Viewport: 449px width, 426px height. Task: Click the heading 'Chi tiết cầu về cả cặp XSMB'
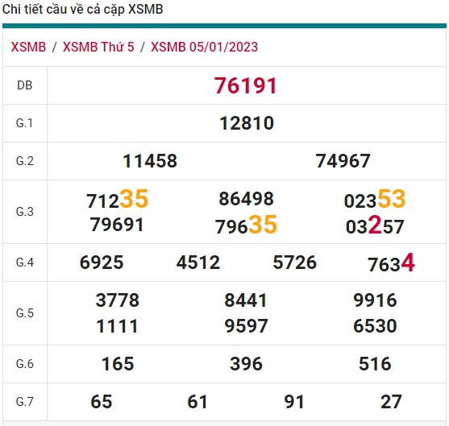[x=82, y=10]
